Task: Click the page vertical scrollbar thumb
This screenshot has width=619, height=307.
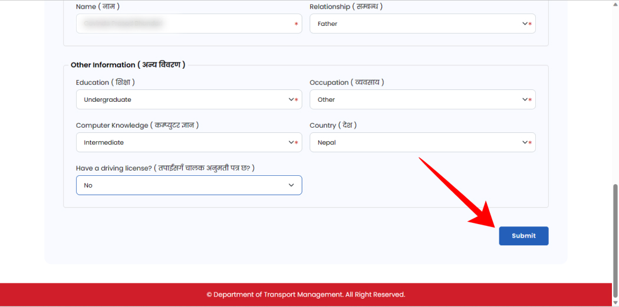Action: 615,240
